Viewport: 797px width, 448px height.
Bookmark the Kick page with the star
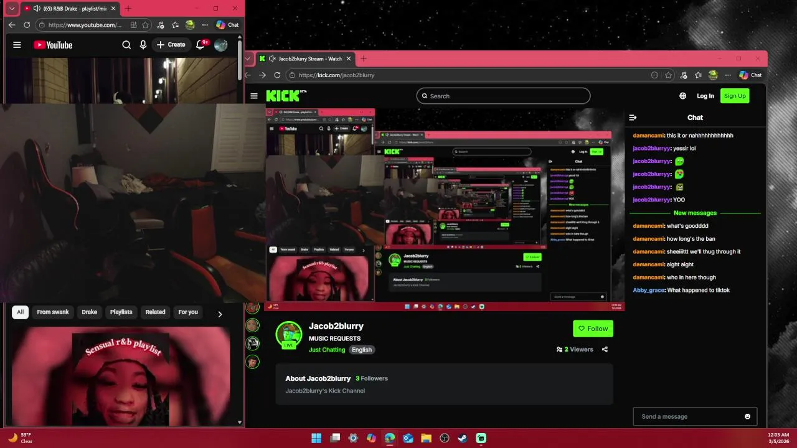(669, 75)
